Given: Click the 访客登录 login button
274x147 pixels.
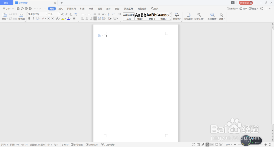Looking at the screenshot, I should pos(246,3).
